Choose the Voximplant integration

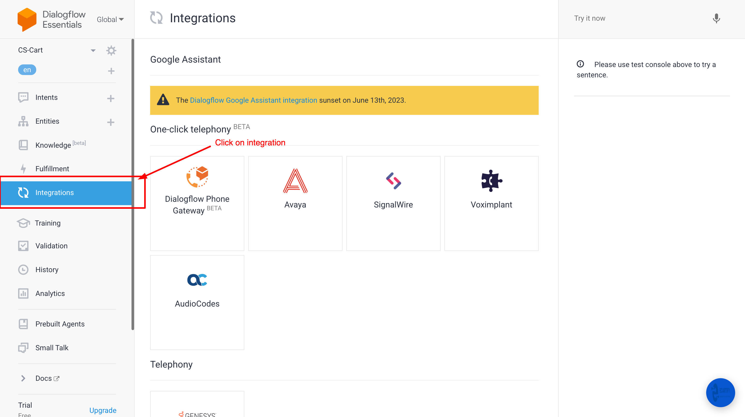coord(491,203)
